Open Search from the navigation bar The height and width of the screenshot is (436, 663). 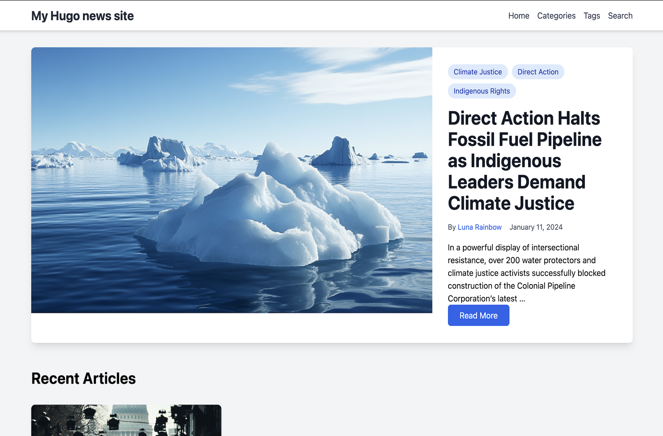pyautogui.click(x=620, y=16)
